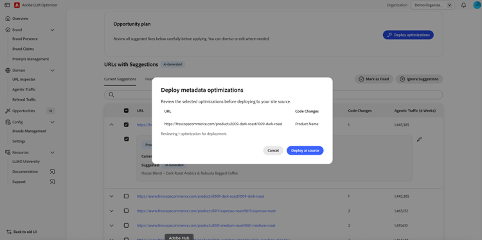Click the Deploy optimizations button
482x240 pixels.
click(x=408, y=35)
